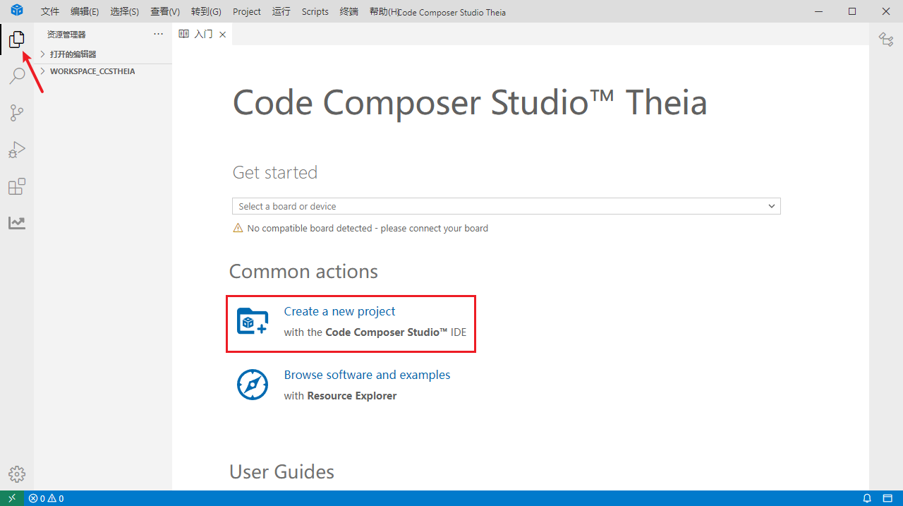Open the chart graph view icon
Viewport: 903px width, 506px height.
(x=16, y=223)
